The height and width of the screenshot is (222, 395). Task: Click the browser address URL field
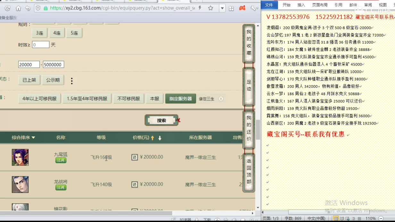122,8
